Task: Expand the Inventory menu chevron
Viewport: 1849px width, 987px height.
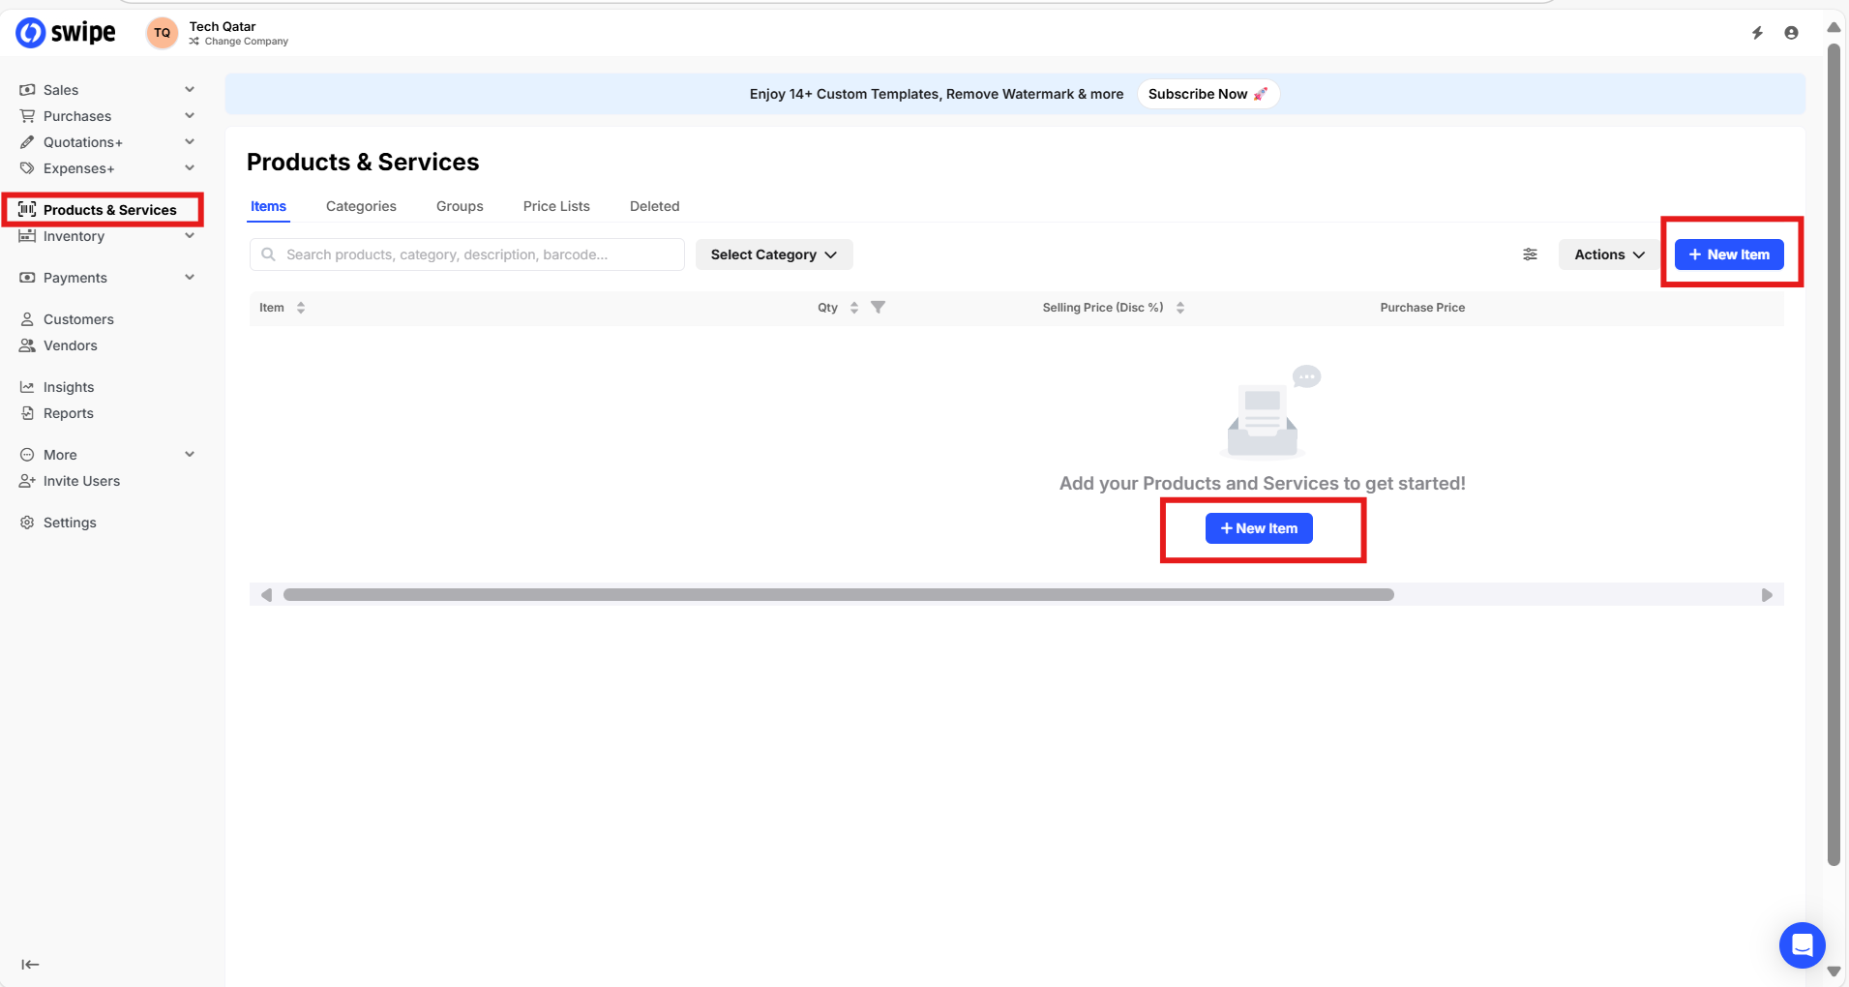Action: pos(190,236)
